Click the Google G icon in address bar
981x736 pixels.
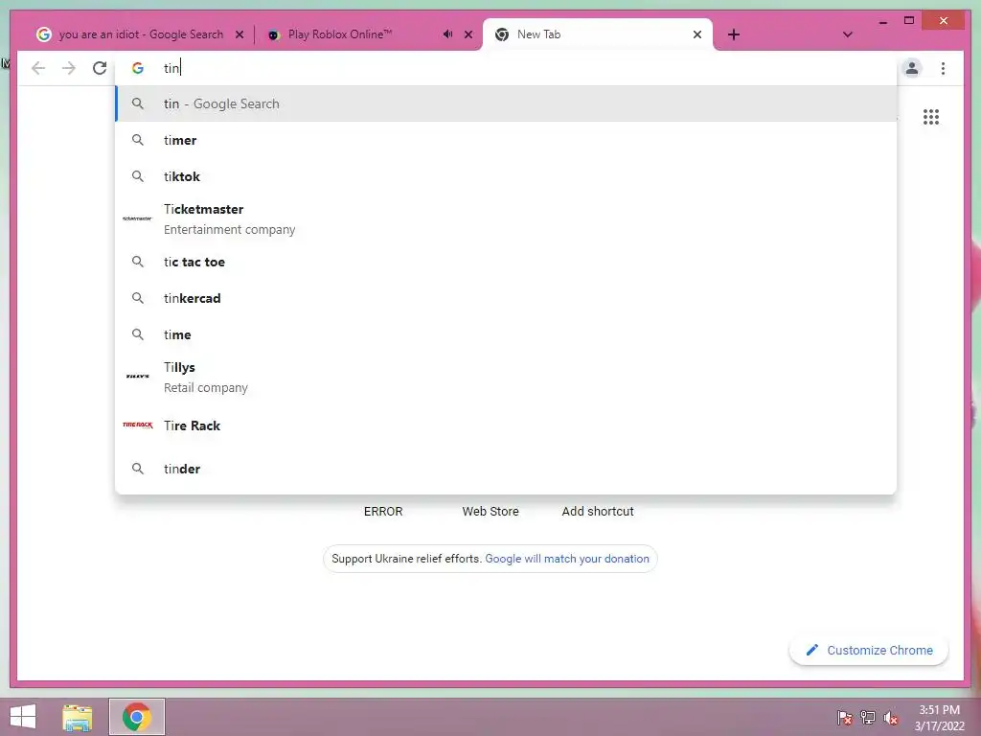138,68
